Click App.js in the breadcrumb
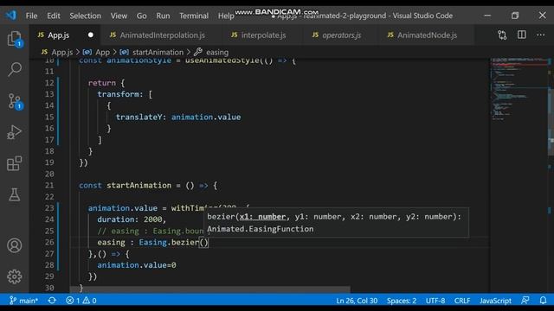The height and width of the screenshot is (311, 554). point(57,52)
